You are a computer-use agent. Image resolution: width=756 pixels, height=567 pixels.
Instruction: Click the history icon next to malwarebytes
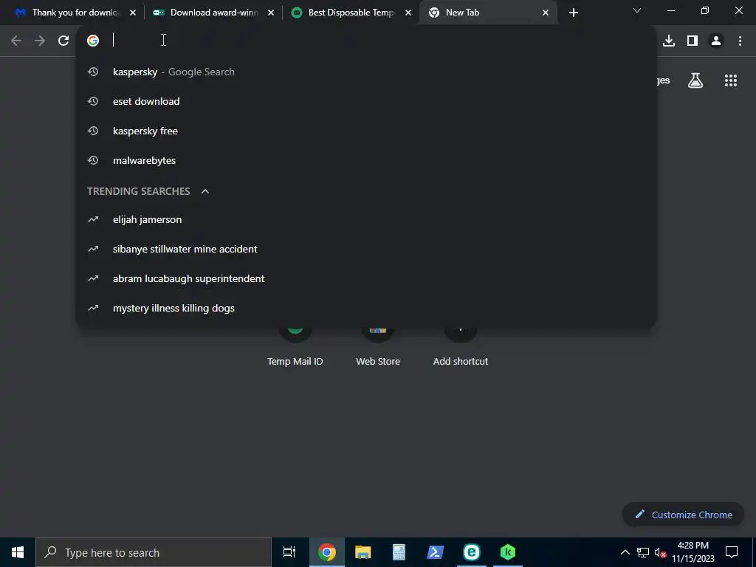93,160
